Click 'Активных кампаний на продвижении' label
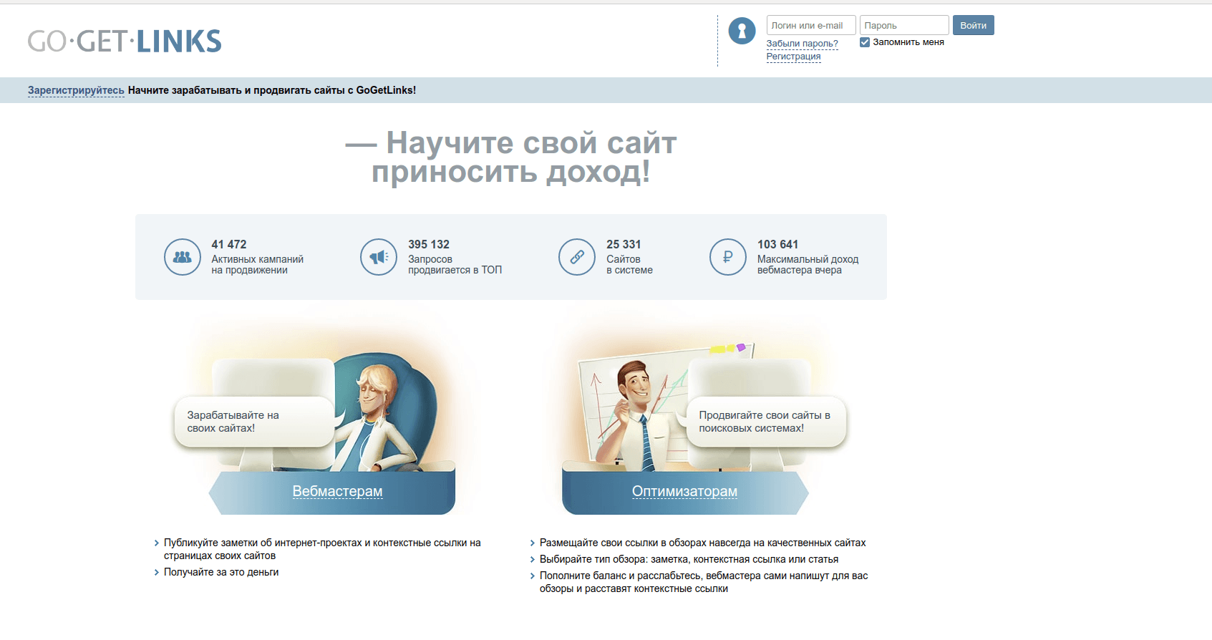Viewport: 1212px width, 640px height. click(x=257, y=265)
